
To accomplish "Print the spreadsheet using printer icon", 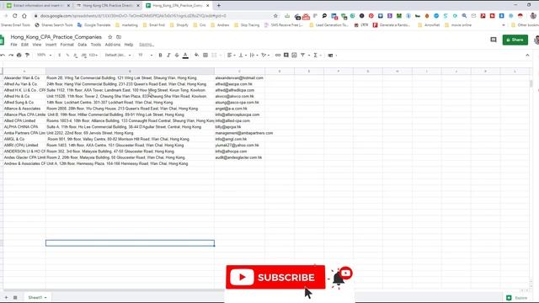I will tap(19, 56).
